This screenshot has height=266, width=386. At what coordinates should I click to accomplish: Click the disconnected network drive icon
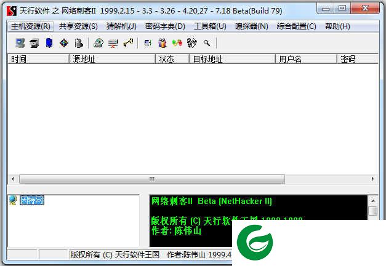pos(113,44)
